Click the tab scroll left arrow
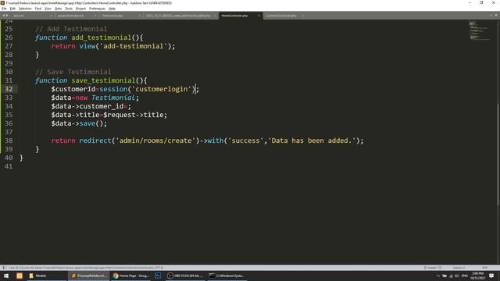500x281 pixels. click(4, 16)
